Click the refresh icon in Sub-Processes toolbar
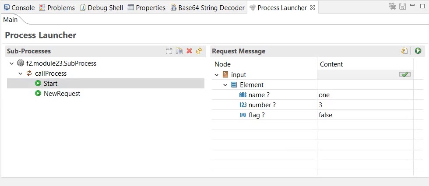 (199, 51)
